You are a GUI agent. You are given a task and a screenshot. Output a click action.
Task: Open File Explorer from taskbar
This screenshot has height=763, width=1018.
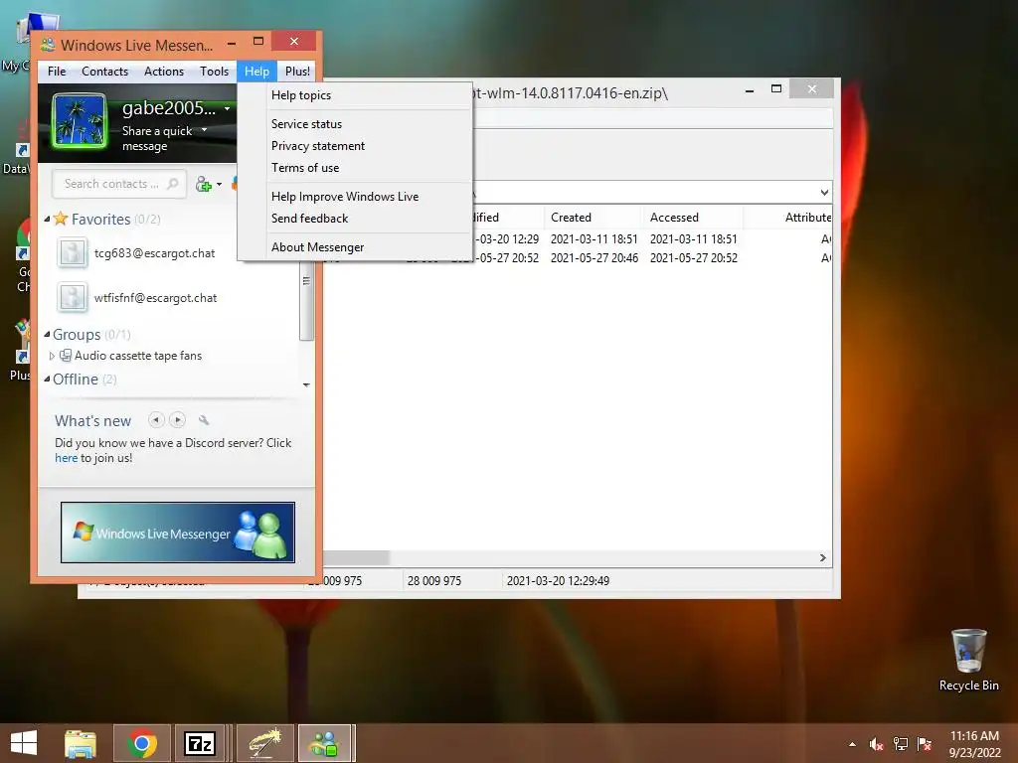(80, 743)
